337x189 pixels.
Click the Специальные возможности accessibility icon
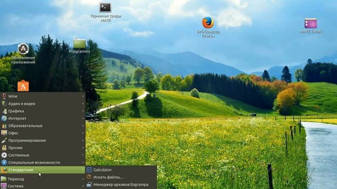point(4,162)
